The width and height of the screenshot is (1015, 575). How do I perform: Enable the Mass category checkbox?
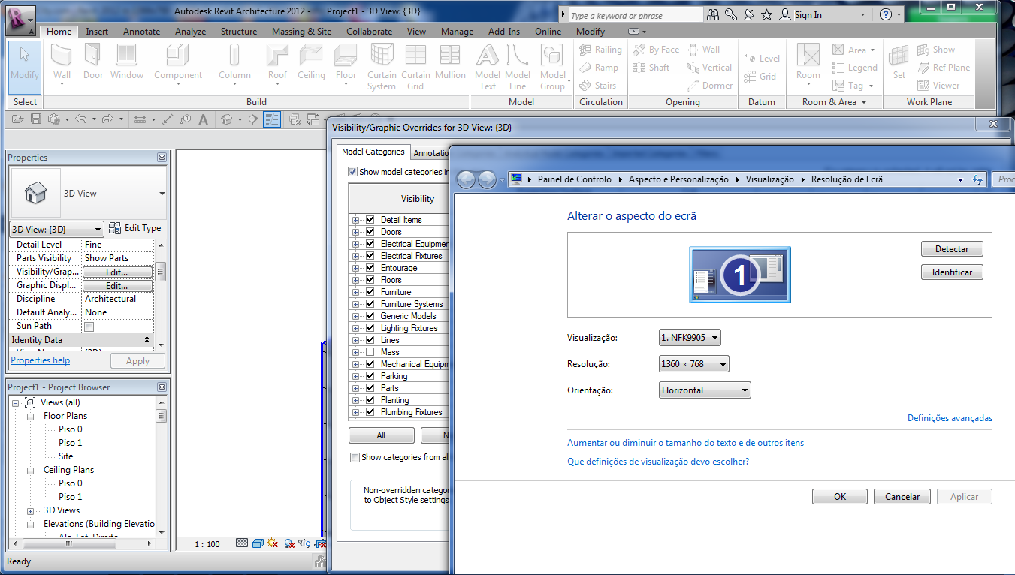[370, 352]
